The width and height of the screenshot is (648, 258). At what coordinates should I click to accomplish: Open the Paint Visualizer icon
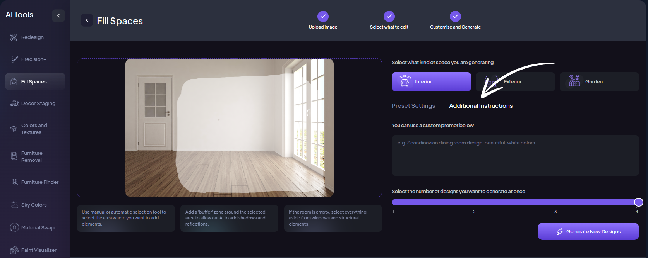pos(14,250)
